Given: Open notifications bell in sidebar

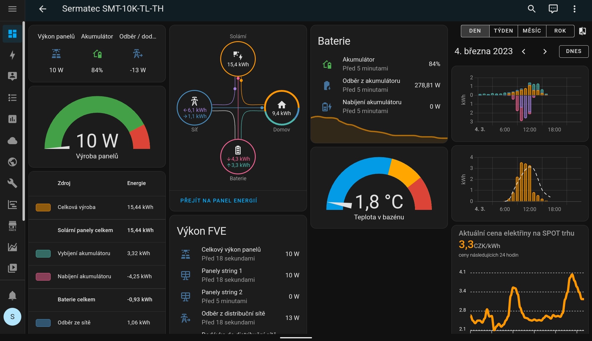Looking at the screenshot, I should (12, 295).
